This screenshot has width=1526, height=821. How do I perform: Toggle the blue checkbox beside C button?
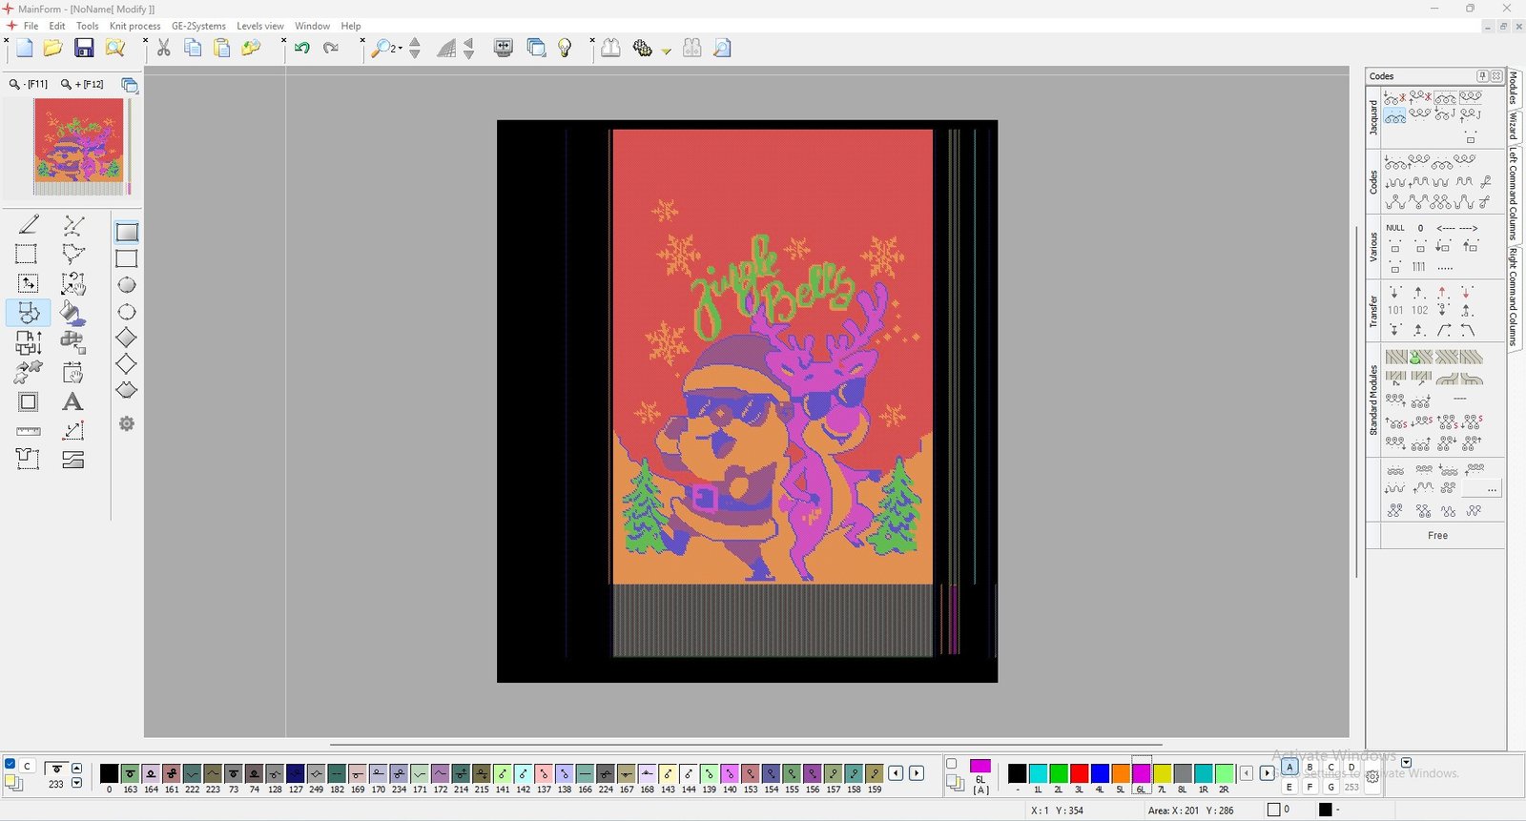point(10,765)
